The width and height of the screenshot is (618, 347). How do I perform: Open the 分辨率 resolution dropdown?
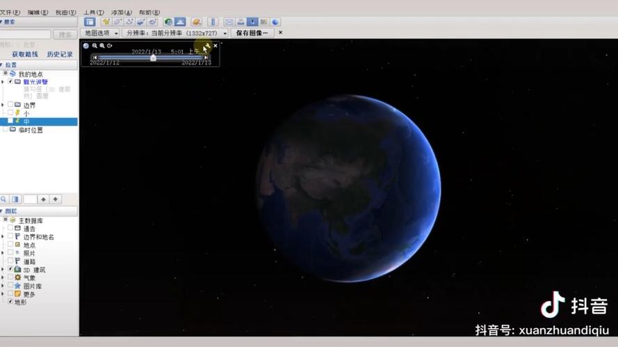(x=175, y=33)
